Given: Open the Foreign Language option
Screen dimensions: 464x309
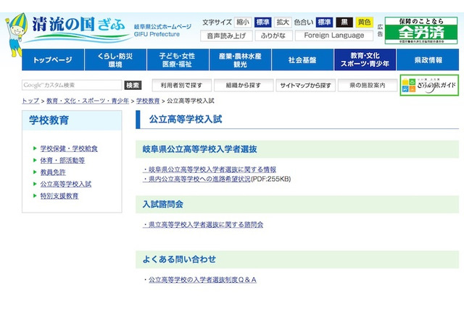Looking at the screenshot, I should coord(334,36).
